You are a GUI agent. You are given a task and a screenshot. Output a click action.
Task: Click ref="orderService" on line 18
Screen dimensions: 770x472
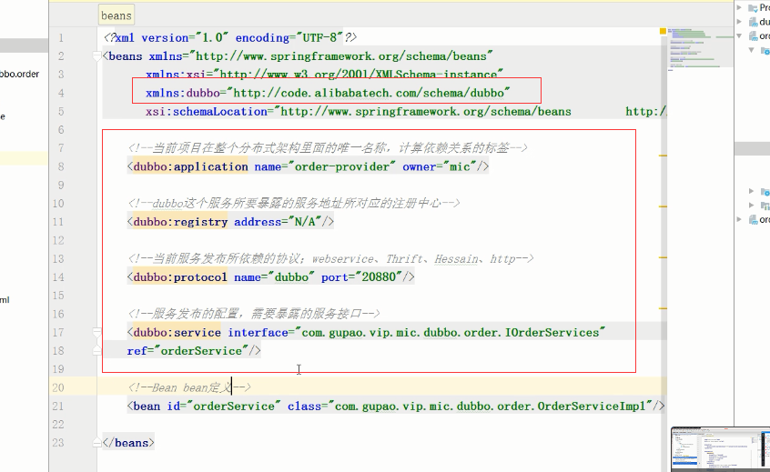pyautogui.click(x=188, y=351)
